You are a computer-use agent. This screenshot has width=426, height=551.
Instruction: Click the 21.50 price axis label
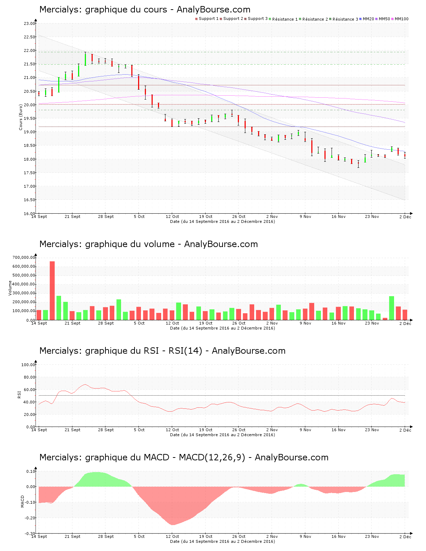[x=29, y=64]
